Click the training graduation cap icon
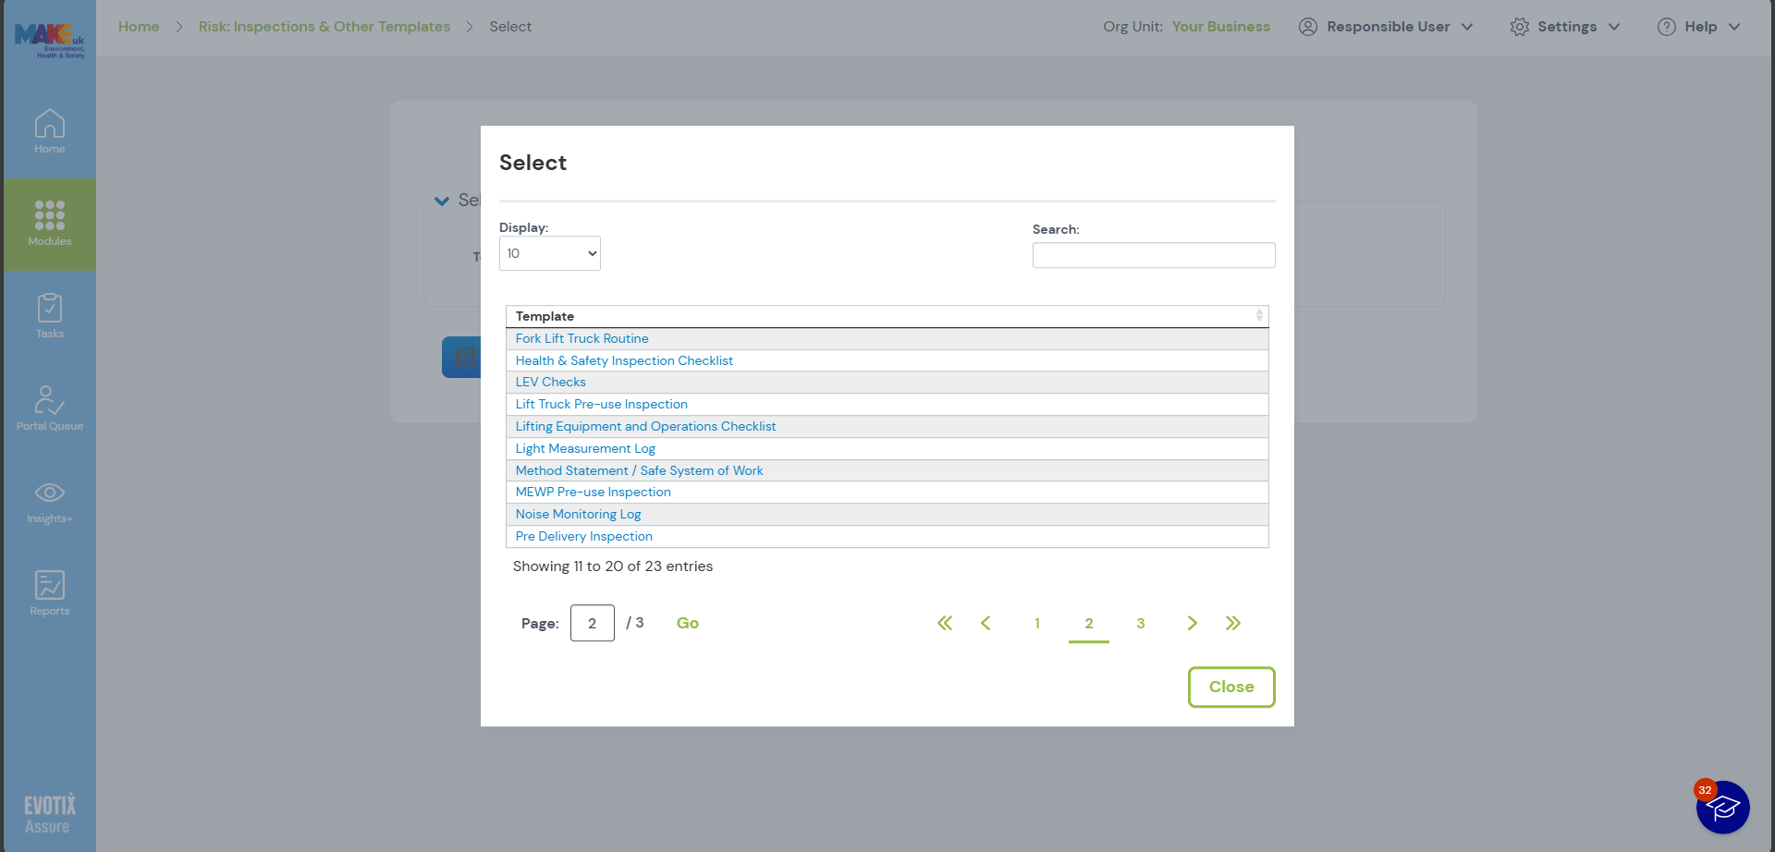The height and width of the screenshot is (852, 1775). coord(1722,808)
